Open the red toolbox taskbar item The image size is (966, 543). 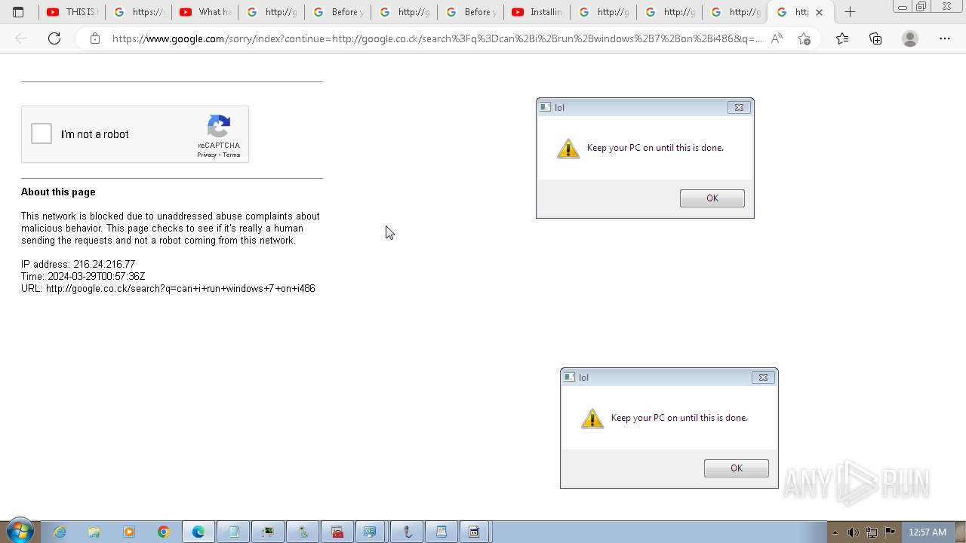(x=337, y=532)
